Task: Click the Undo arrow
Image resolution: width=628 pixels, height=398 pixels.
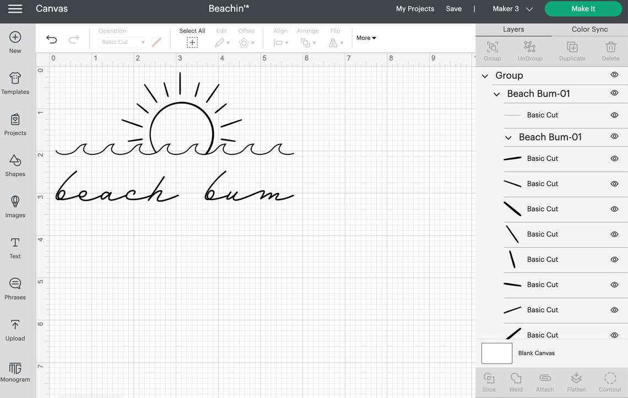Action: [51, 39]
